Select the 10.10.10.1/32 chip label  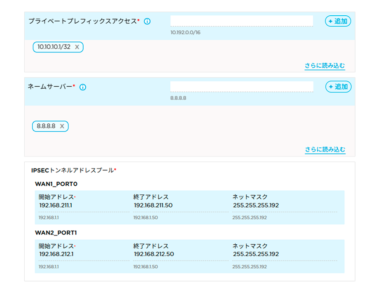pyautogui.click(x=54, y=47)
